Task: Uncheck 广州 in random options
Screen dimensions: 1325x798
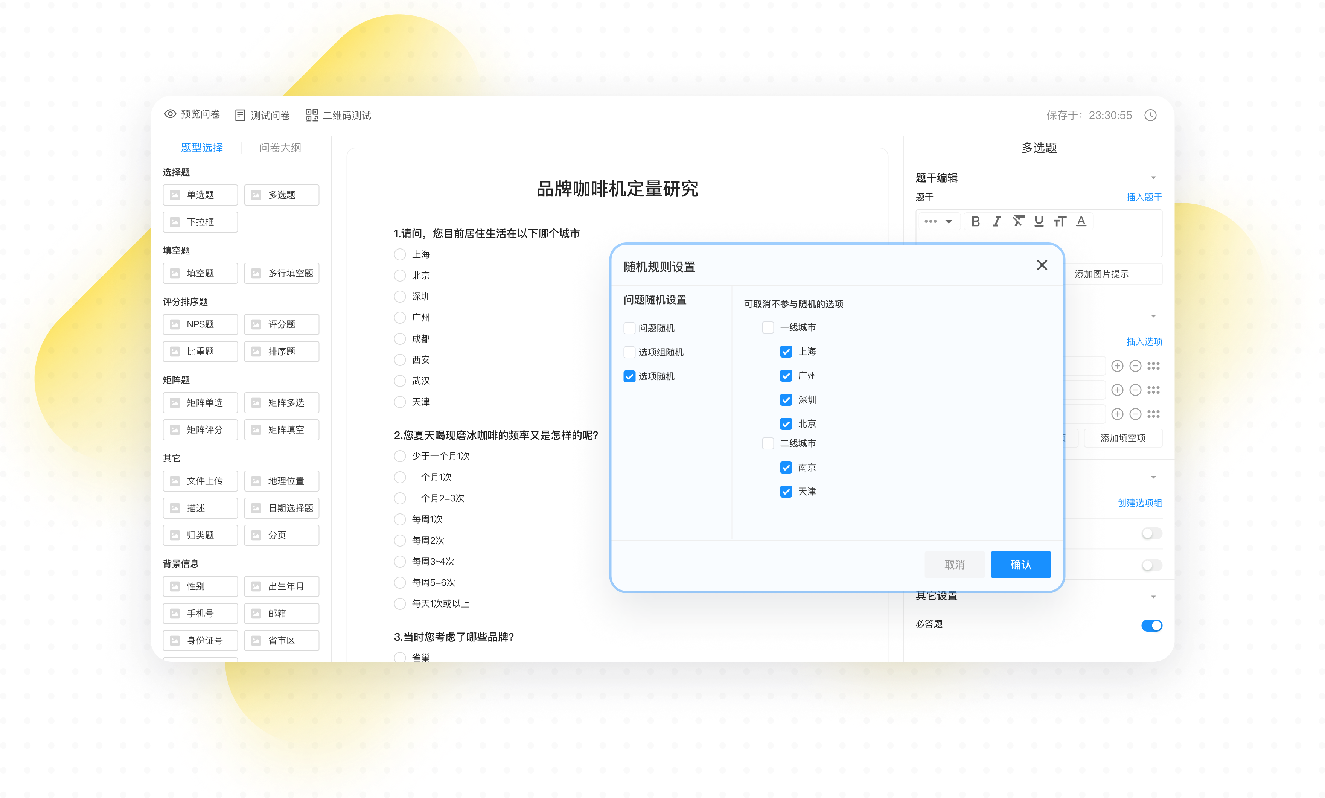Action: 786,376
